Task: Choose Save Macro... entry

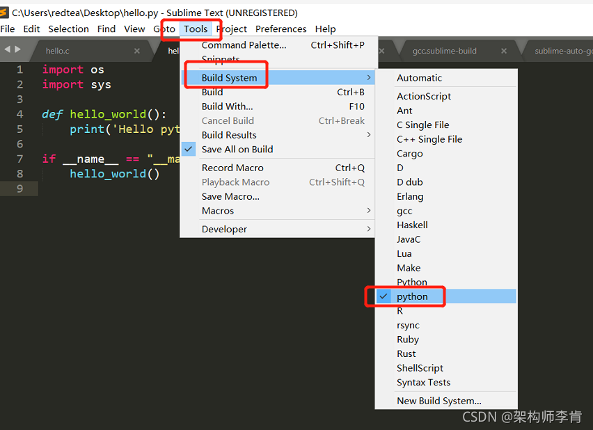Action: [278, 196]
